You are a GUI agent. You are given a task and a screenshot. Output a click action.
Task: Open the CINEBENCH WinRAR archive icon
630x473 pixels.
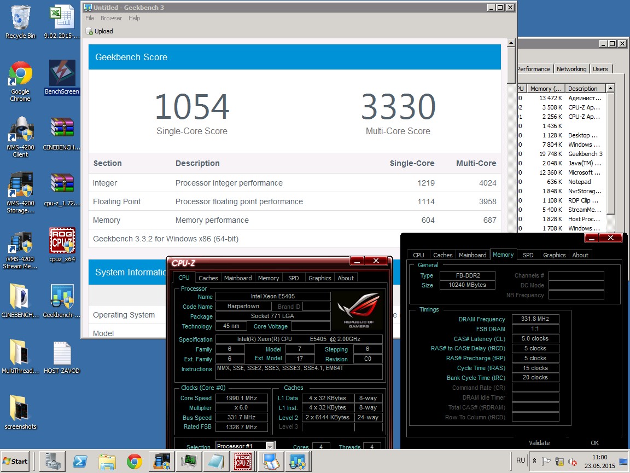(62, 134)
